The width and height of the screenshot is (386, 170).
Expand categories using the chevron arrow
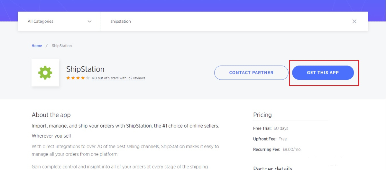89,21
